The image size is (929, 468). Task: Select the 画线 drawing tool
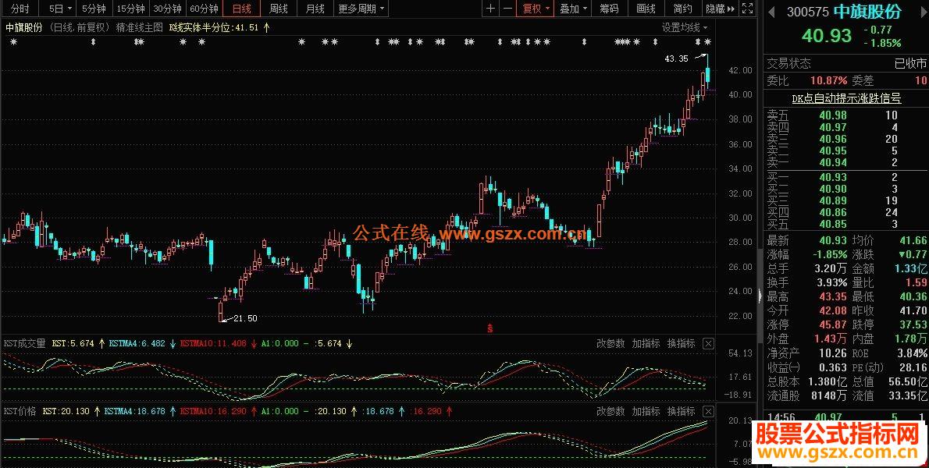point(645,9)
